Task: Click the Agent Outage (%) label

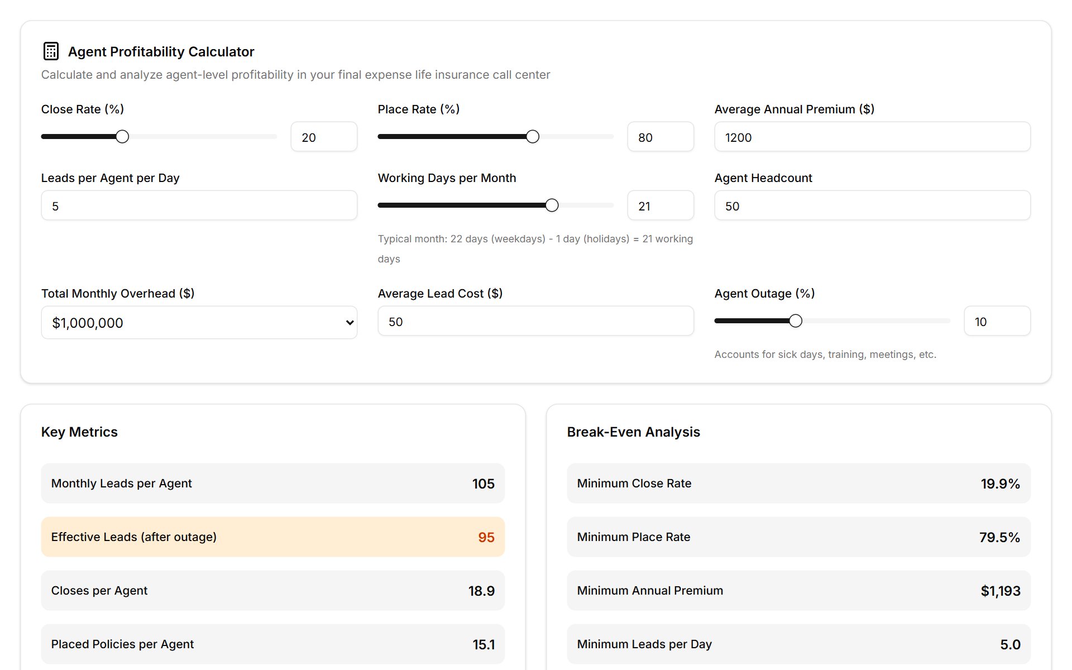Action: (764, 294)
